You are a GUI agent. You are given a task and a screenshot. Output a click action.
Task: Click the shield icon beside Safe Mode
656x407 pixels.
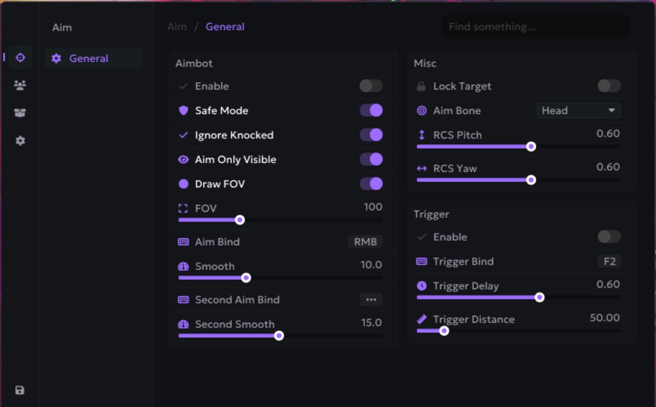183,110
